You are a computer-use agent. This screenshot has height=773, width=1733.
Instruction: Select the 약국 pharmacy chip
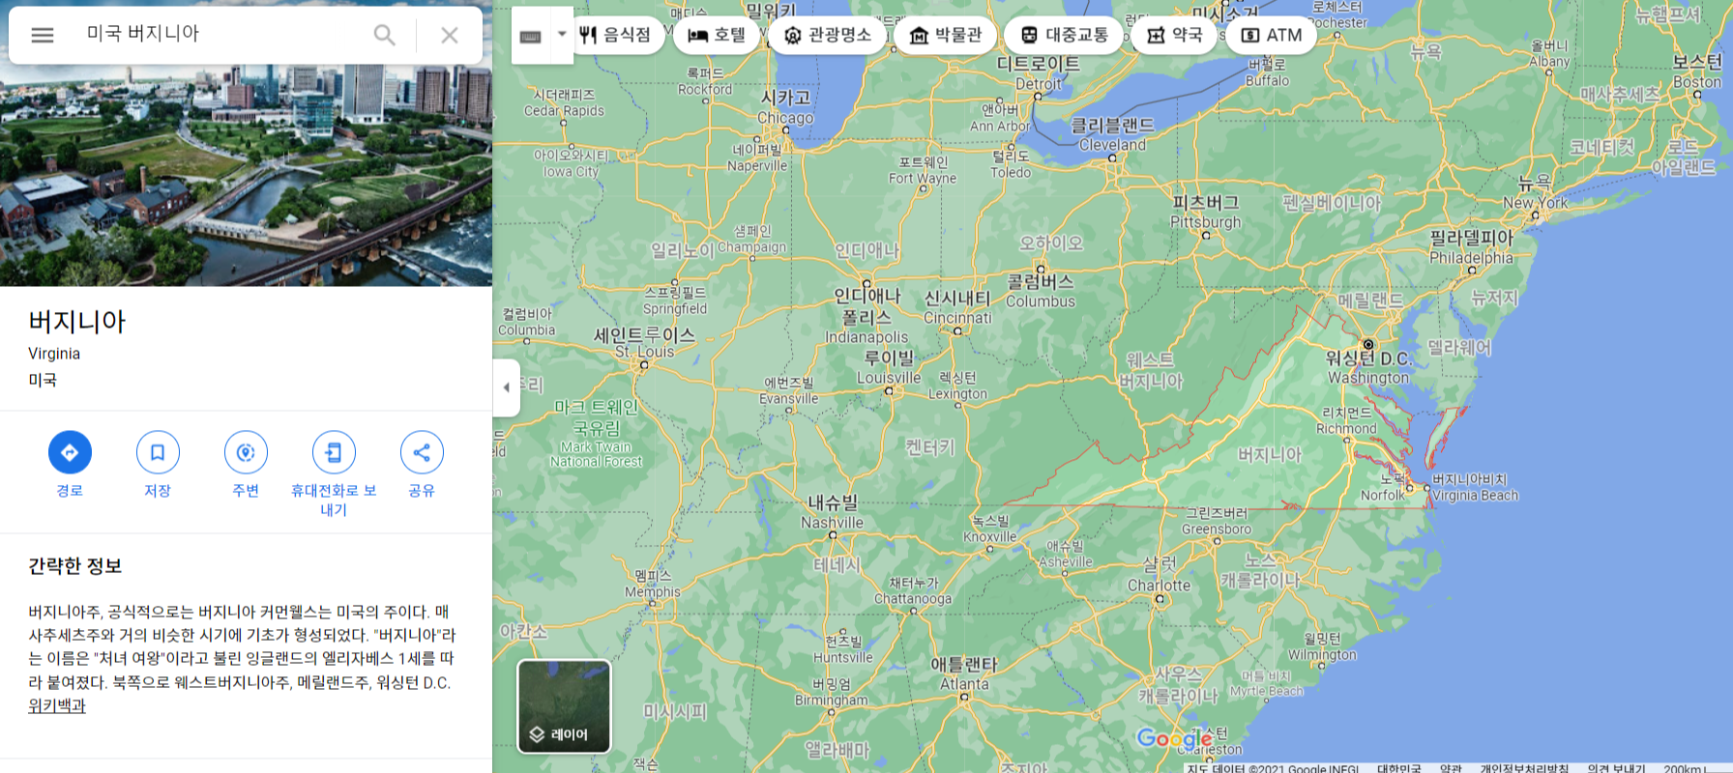pyautogui.click(x=1174, y=35)
